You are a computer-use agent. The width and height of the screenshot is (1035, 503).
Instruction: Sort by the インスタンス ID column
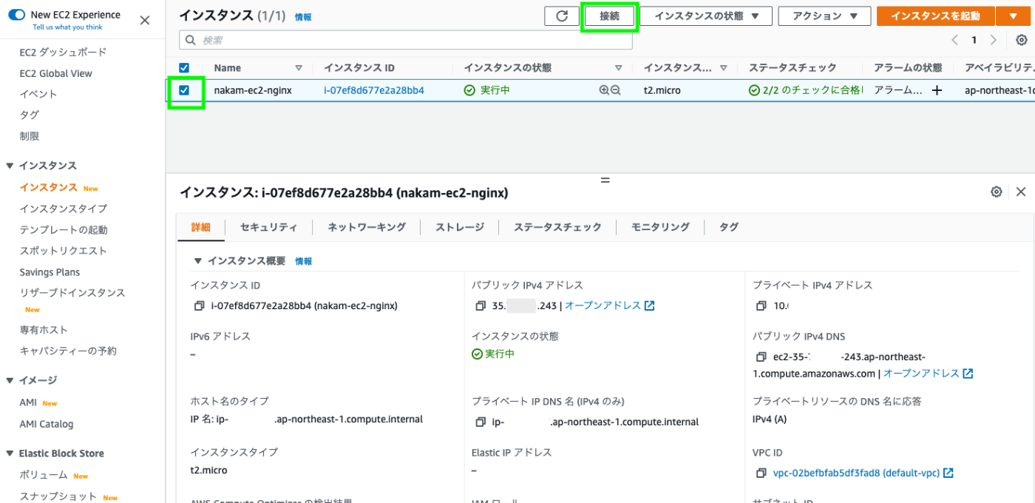[359, 68]
